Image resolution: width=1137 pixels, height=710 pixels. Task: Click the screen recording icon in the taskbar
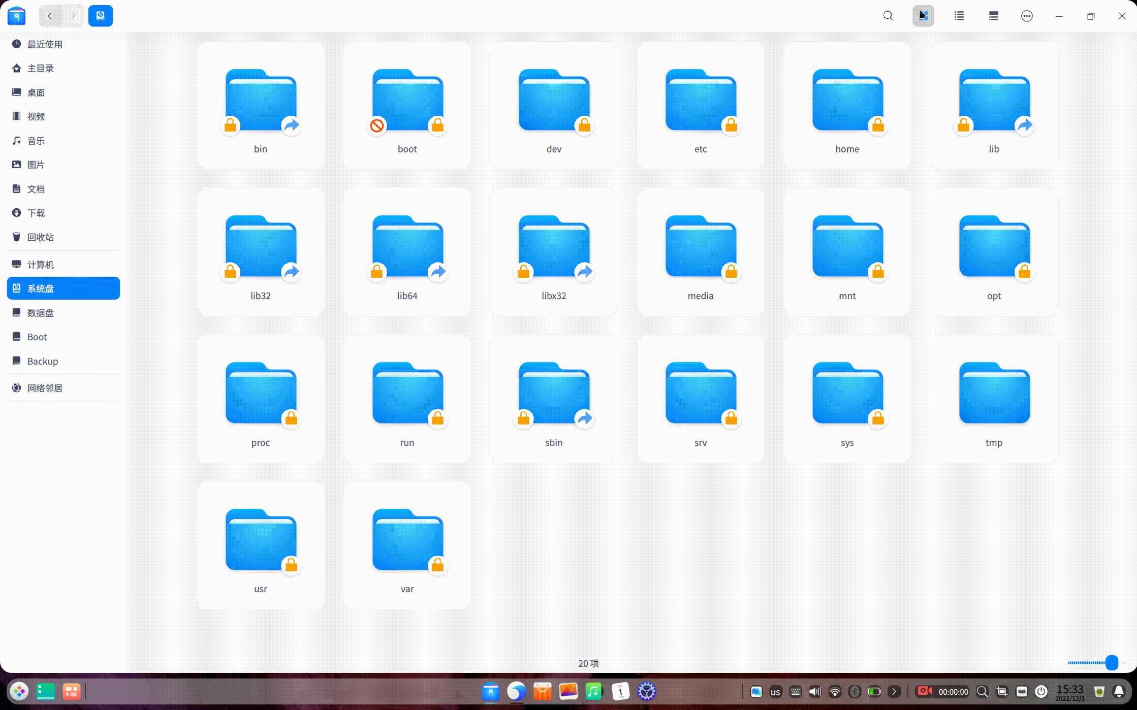tap(924, 691)
